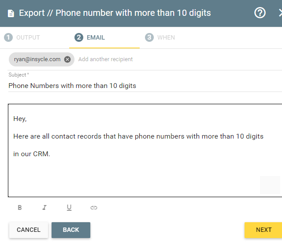Insert a hyperlink with the link icon
The image size is (282, 242).
tap(94, 208)
